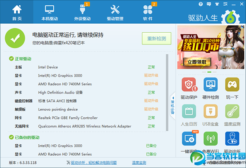The image size is (246, 168).
Task: Click the 软件 notification badge 2
Action: (x=154, y=4)
